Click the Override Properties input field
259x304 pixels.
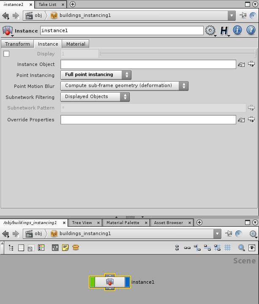[x=148, y=120]
